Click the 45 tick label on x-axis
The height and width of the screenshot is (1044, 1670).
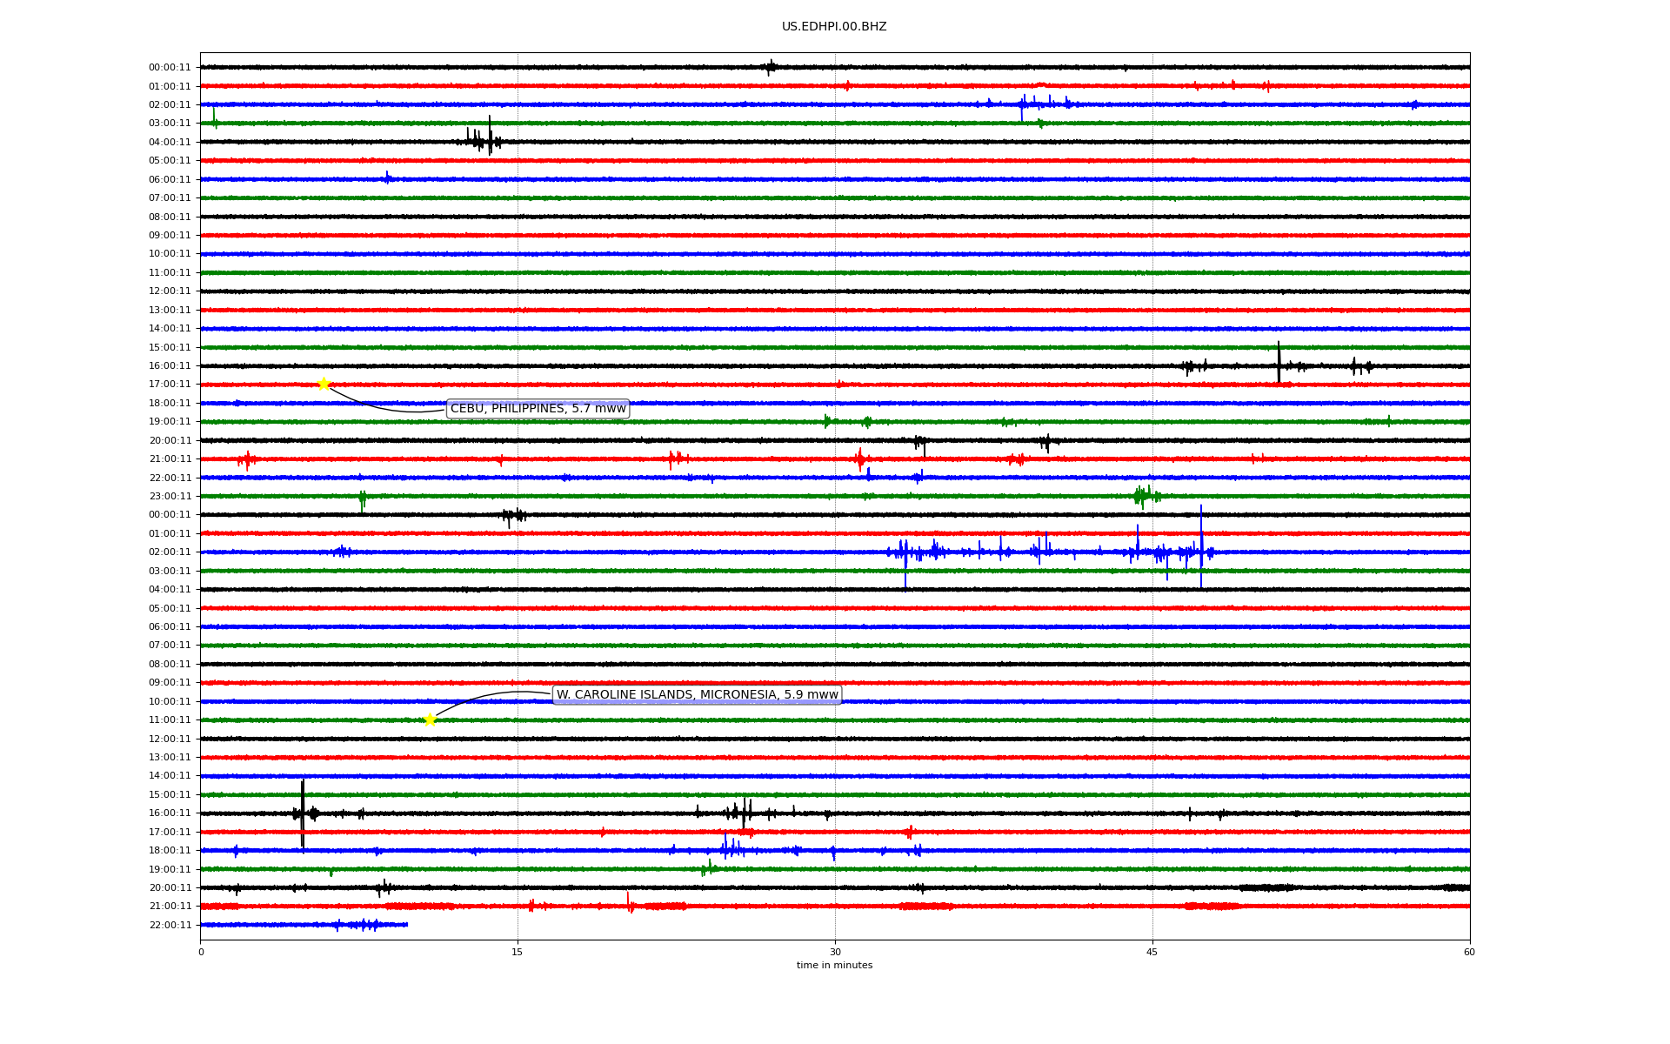(x=1152, y=952)
